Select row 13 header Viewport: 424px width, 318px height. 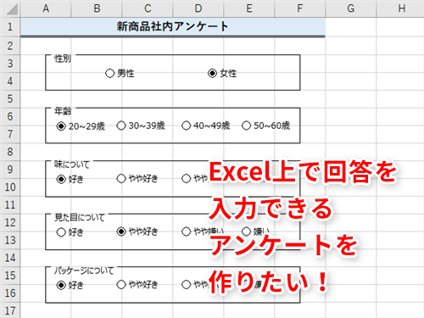pyautogui.click(x=10, y=240)
